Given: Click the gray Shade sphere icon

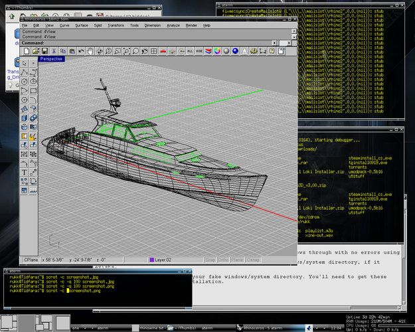Looking at the screenshot, I should click(x=226, y=51).
